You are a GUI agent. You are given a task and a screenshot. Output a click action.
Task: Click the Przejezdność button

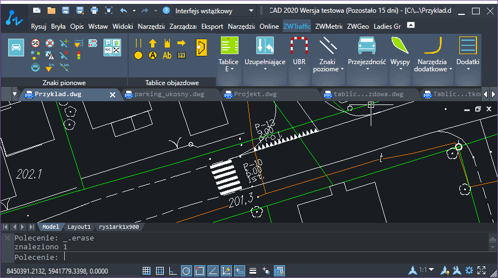(367, 53)
